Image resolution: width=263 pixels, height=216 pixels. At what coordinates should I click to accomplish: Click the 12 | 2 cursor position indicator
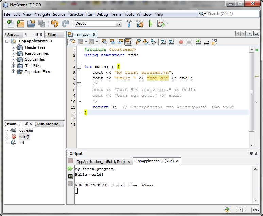pyautogui.click(x=242, y=210)
